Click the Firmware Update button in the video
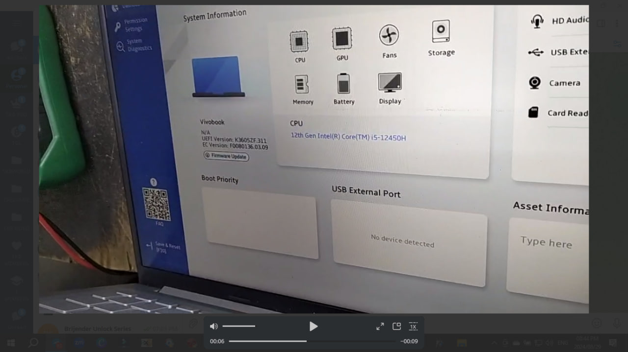628x352 pixels. click(x=226, y=156)
